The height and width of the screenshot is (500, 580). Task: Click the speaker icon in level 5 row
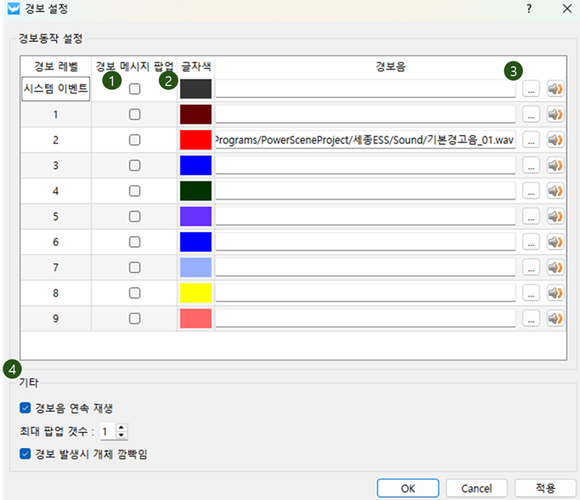coord(555,216)
